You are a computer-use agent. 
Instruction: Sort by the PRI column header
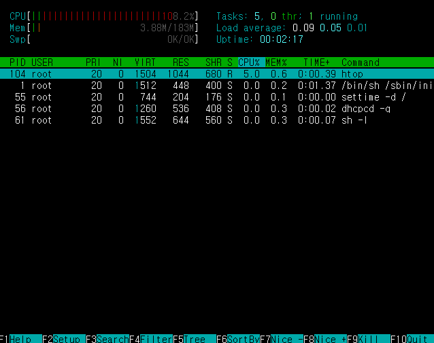93,62
